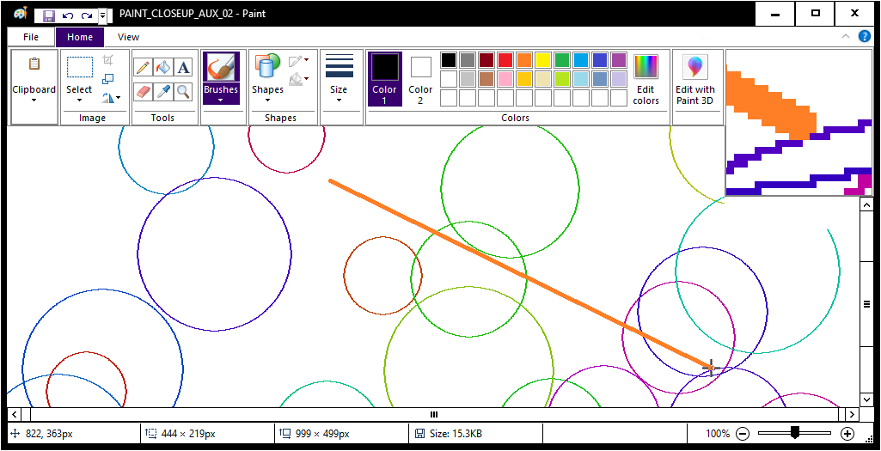881x451 pixels.
Task: Click the horizontal scrollbar thumb
Action: pyautogui.click(x=434, y=415)
